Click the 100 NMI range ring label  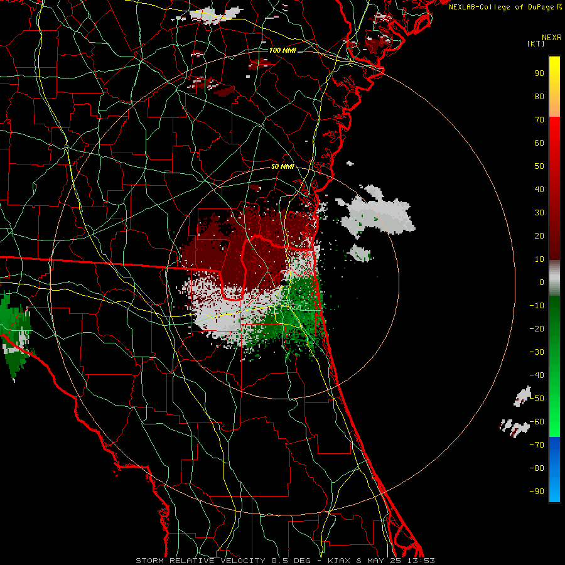click(282, 50)
